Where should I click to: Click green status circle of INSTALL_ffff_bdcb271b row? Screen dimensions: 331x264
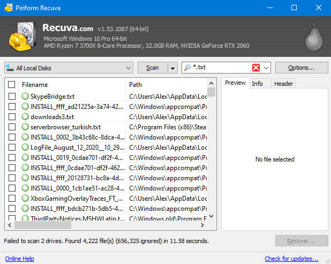[x=25, y=208]
